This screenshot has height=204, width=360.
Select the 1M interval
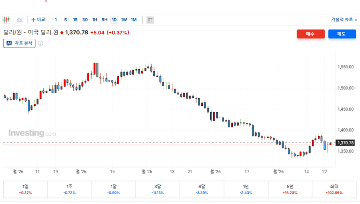click(x=134, y=20)
